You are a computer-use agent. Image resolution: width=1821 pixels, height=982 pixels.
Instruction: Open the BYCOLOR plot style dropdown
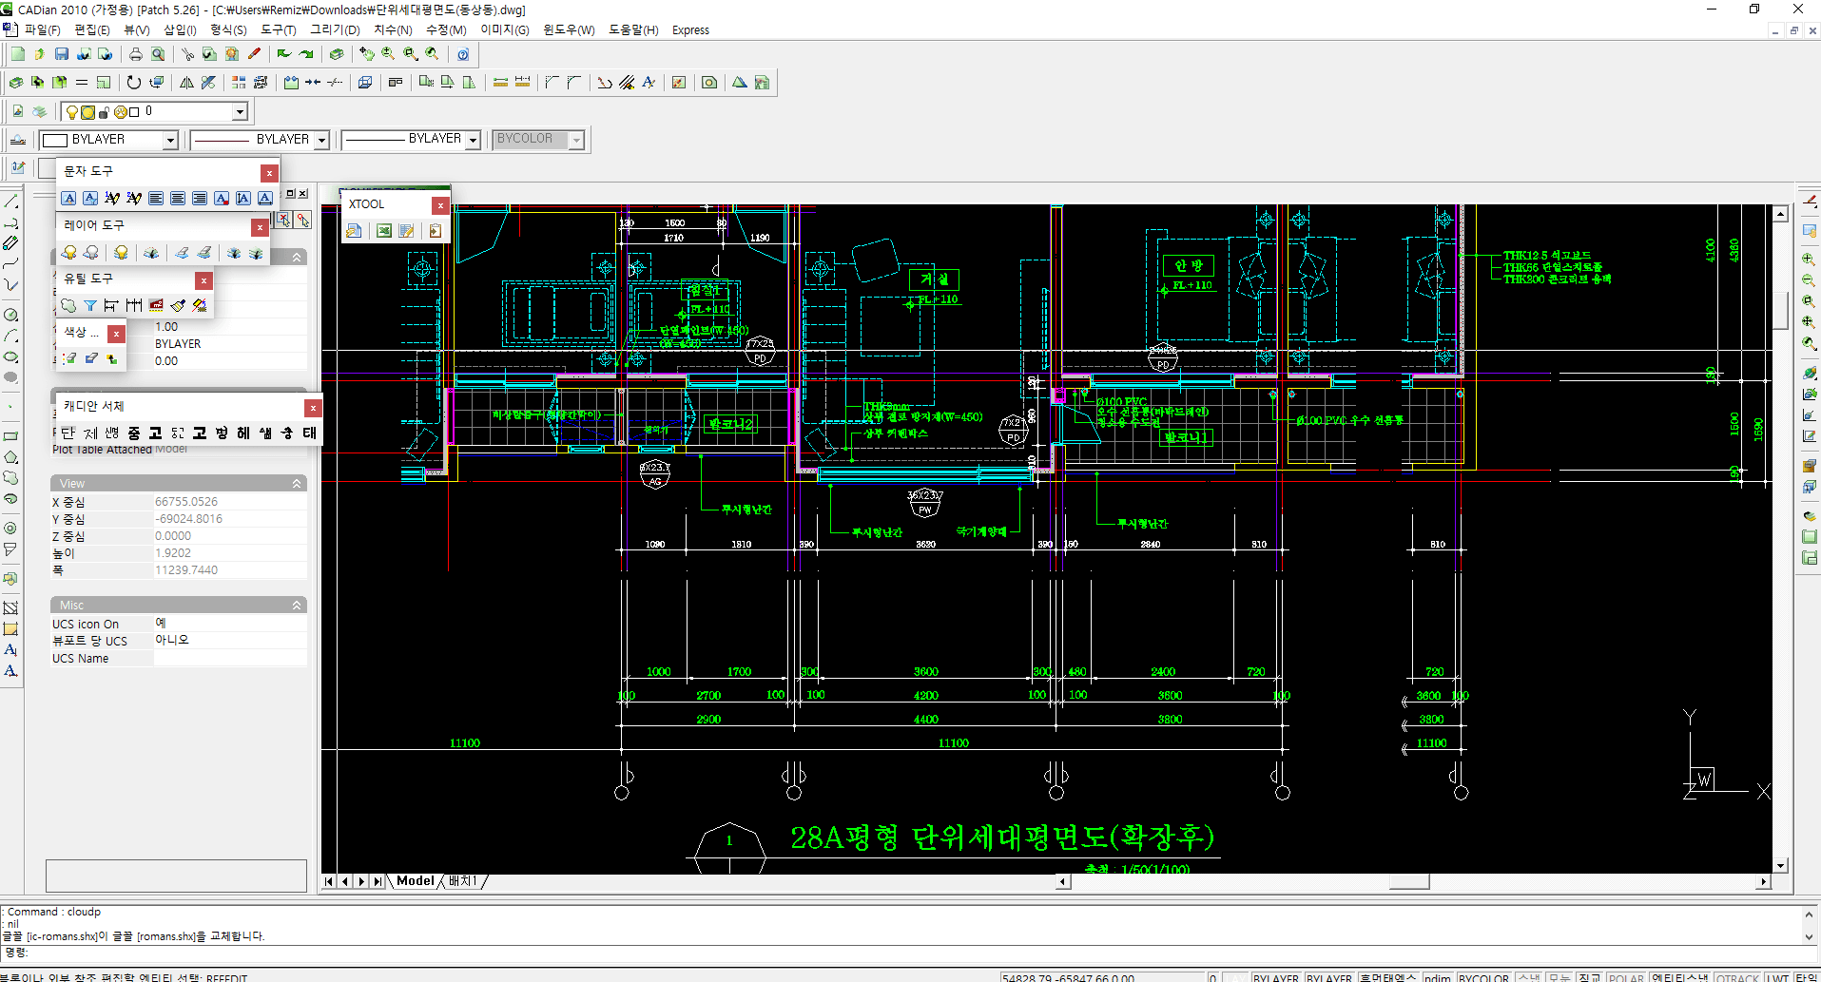(x=576, y=140)
